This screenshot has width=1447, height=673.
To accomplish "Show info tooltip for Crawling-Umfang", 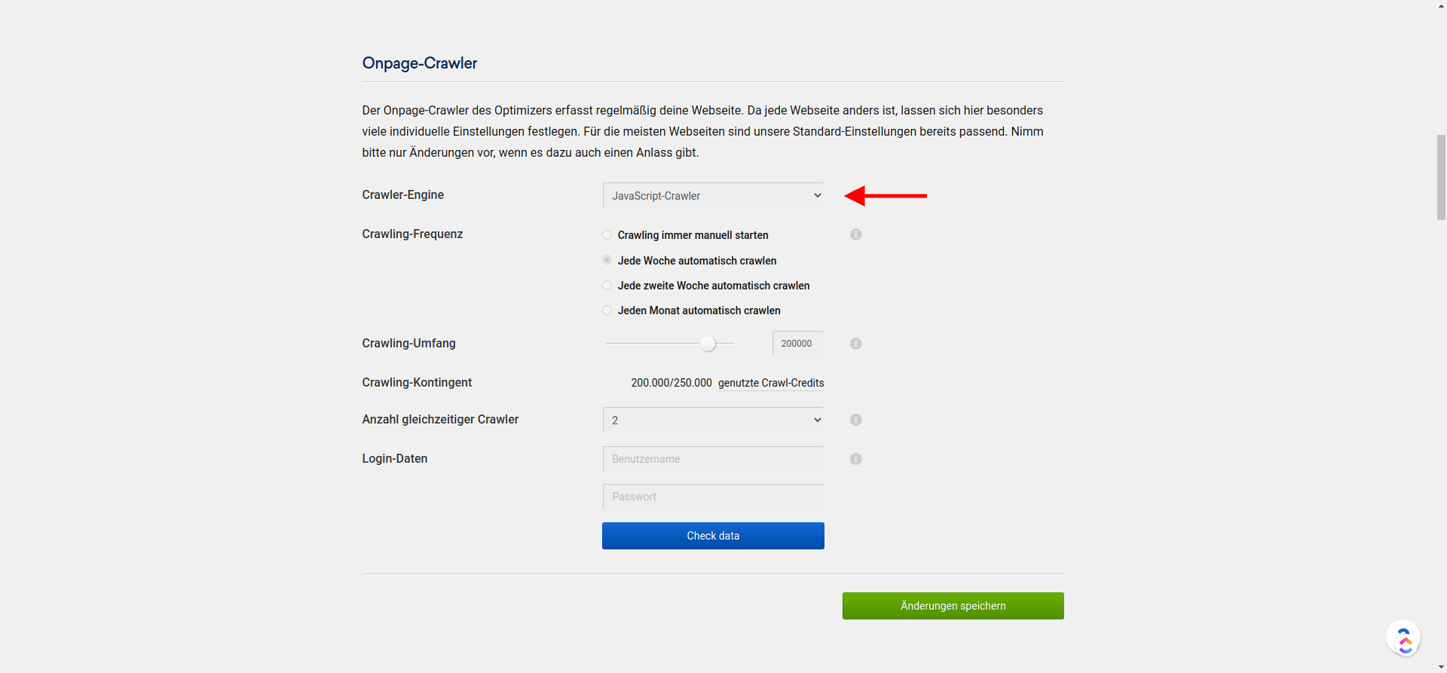I will (x=855, y=344).
